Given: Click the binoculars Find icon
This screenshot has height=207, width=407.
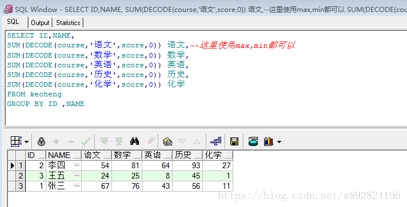Looking at the screenshot, I should tap(134, 141).
